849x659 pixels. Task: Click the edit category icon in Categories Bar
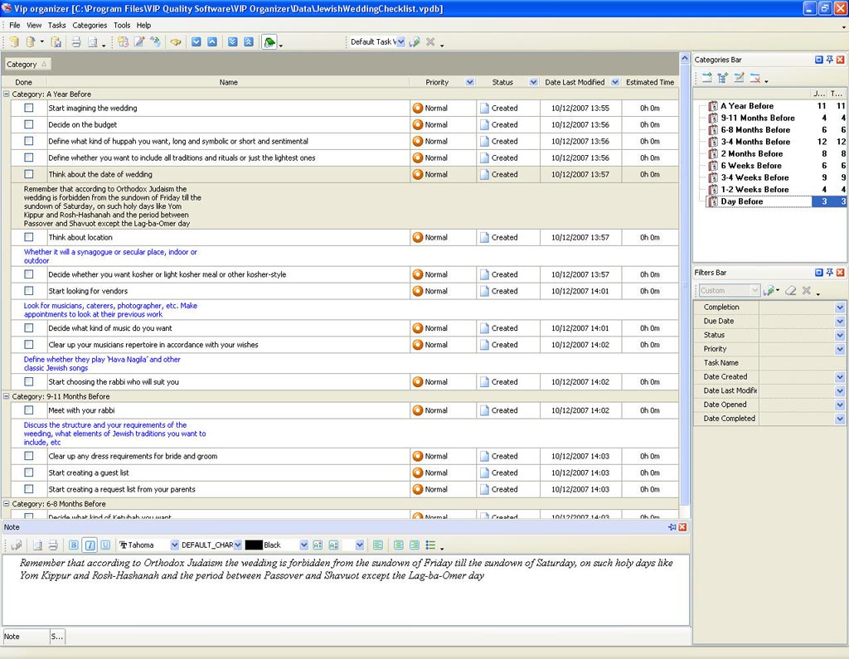tap(739, 78)
